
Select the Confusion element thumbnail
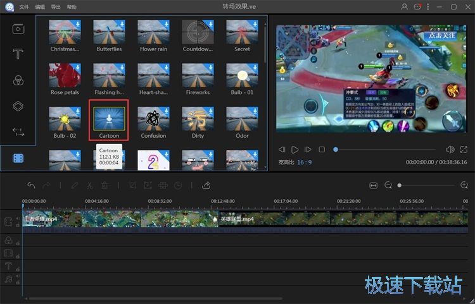tap(153, 119)
